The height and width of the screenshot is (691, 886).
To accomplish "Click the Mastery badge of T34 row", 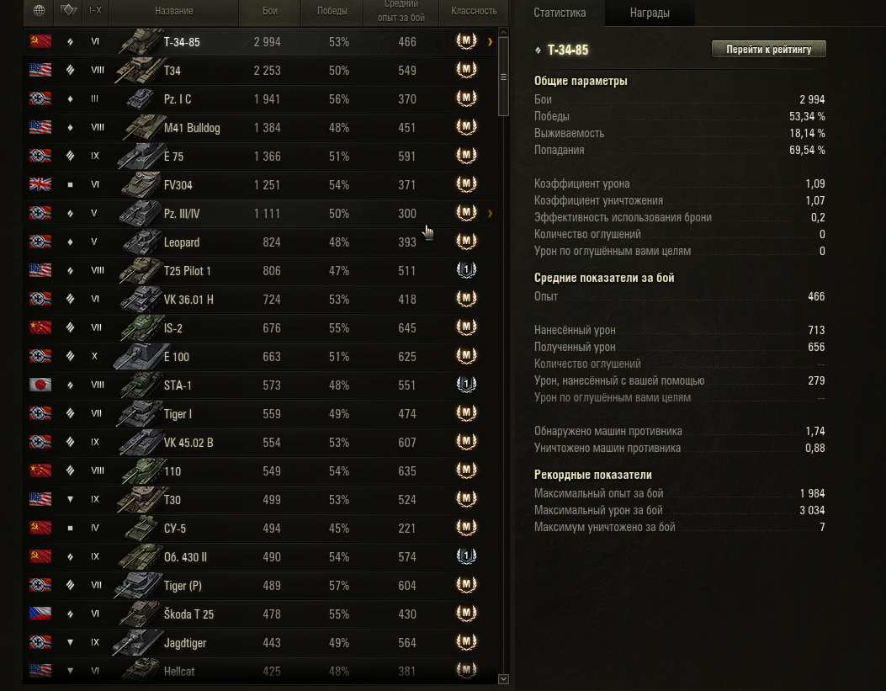I will coord(466,70).
